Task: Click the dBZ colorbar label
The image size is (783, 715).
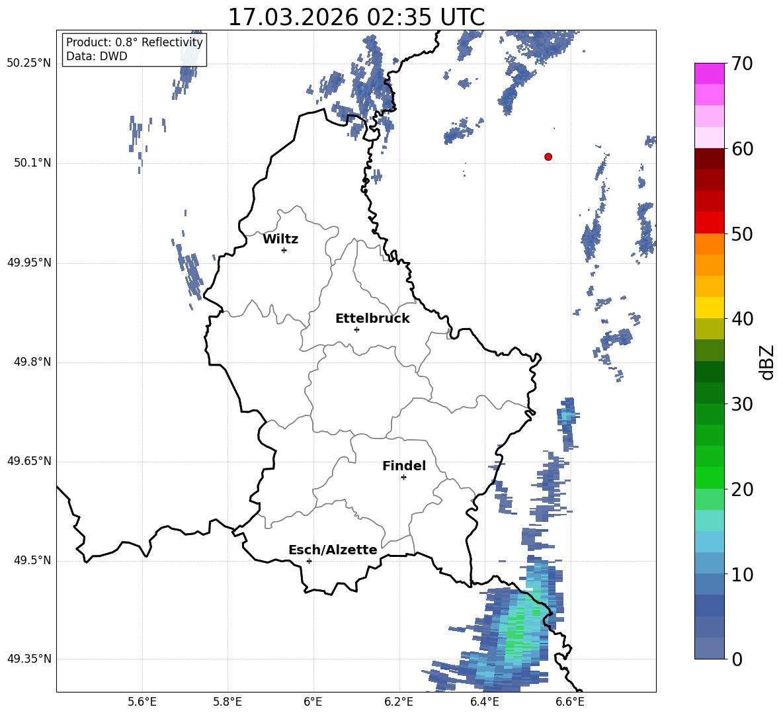Action: (767, 362)
